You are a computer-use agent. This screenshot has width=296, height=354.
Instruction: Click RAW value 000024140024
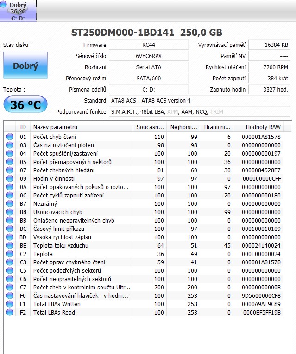click(261, 245)
